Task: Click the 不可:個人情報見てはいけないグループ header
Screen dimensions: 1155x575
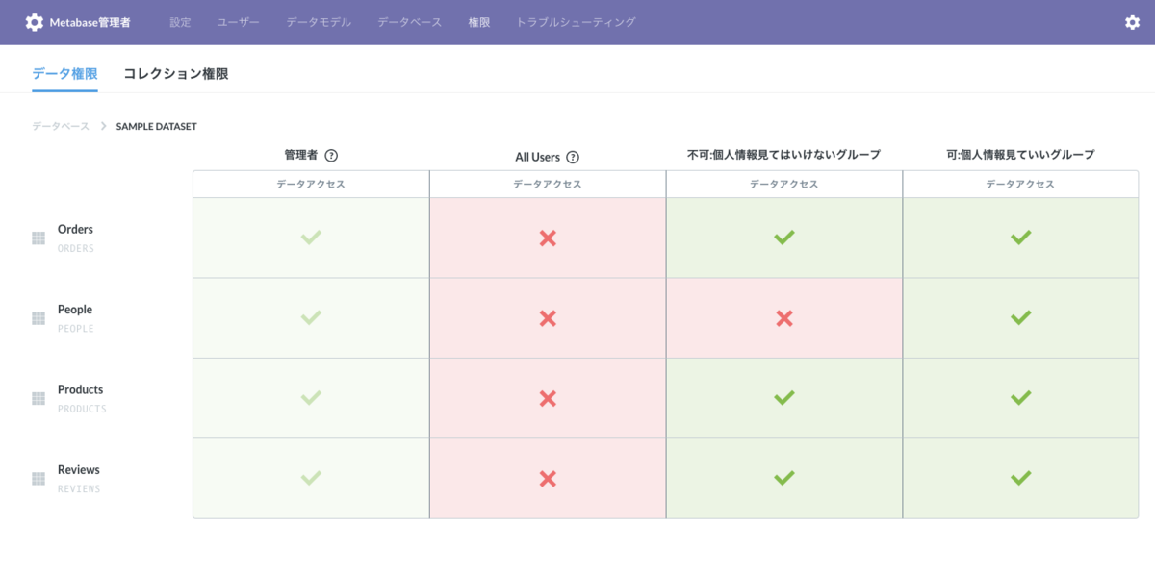Action: click(x=784, y=155)
